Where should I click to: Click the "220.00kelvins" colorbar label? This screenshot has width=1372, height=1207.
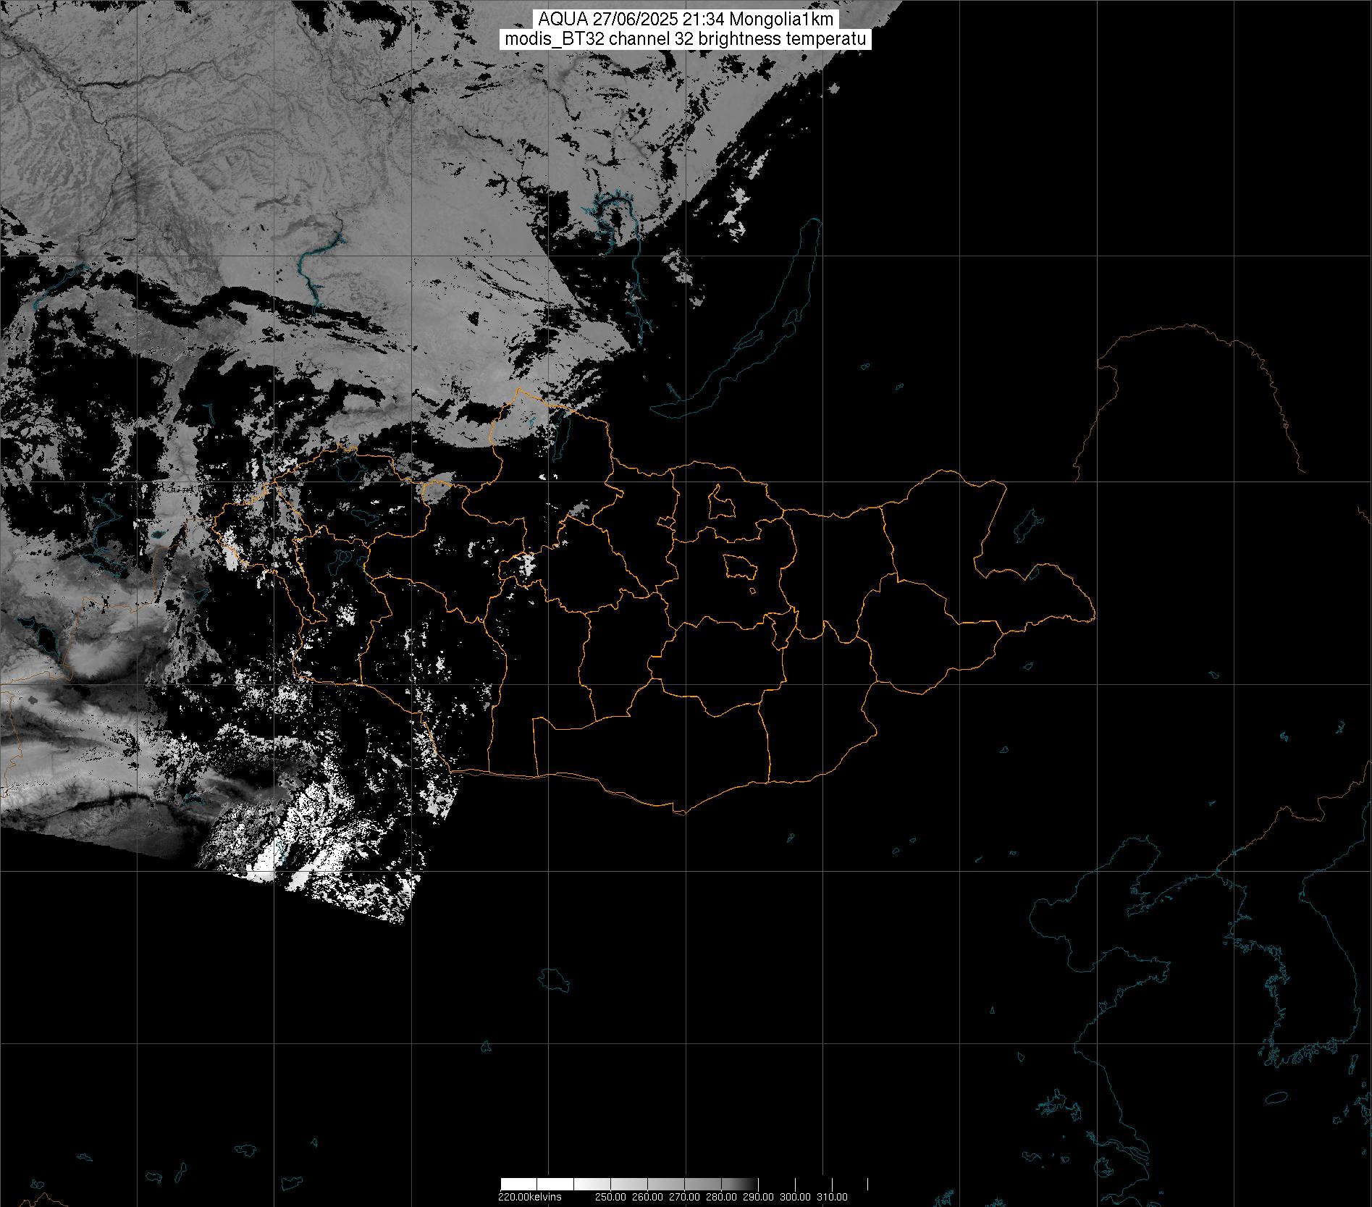(x=529, y=1197)
